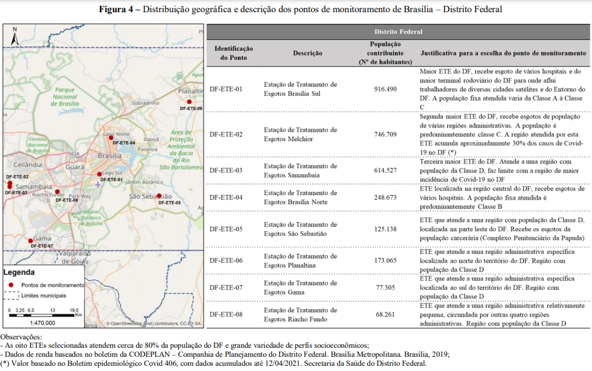Click the population value 746.709
This screenshot has width=592, height=371.
pyautogui.click(x=385, y=135)
